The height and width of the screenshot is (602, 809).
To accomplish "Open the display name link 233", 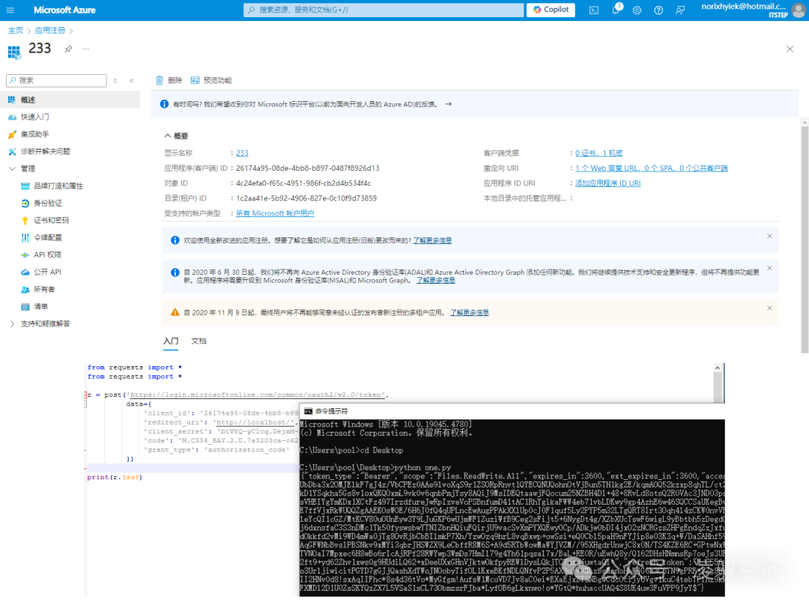I will [242, 153].
